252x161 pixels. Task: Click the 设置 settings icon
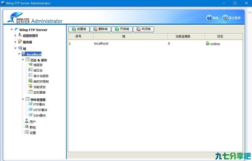pyautogui.click(x=27, y=132)
